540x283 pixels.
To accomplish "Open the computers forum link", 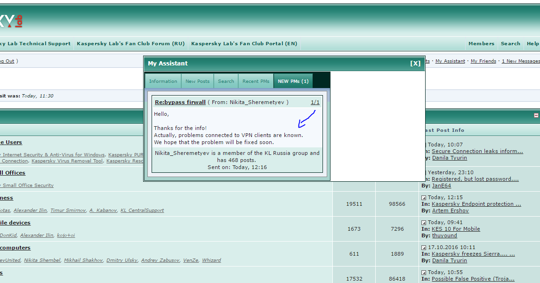I will (15, 248).
